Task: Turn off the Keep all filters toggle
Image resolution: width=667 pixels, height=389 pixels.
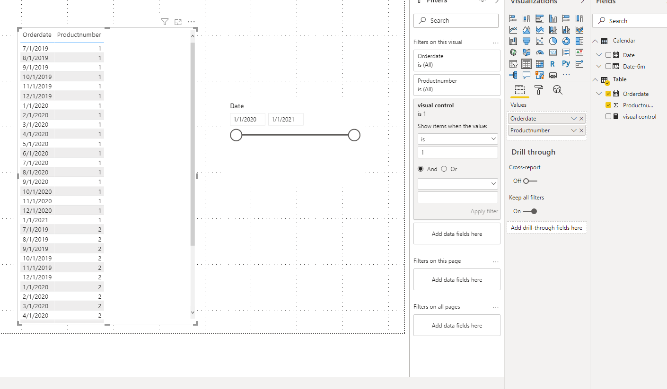Action: pyautogui.click(x=530, y=211)
